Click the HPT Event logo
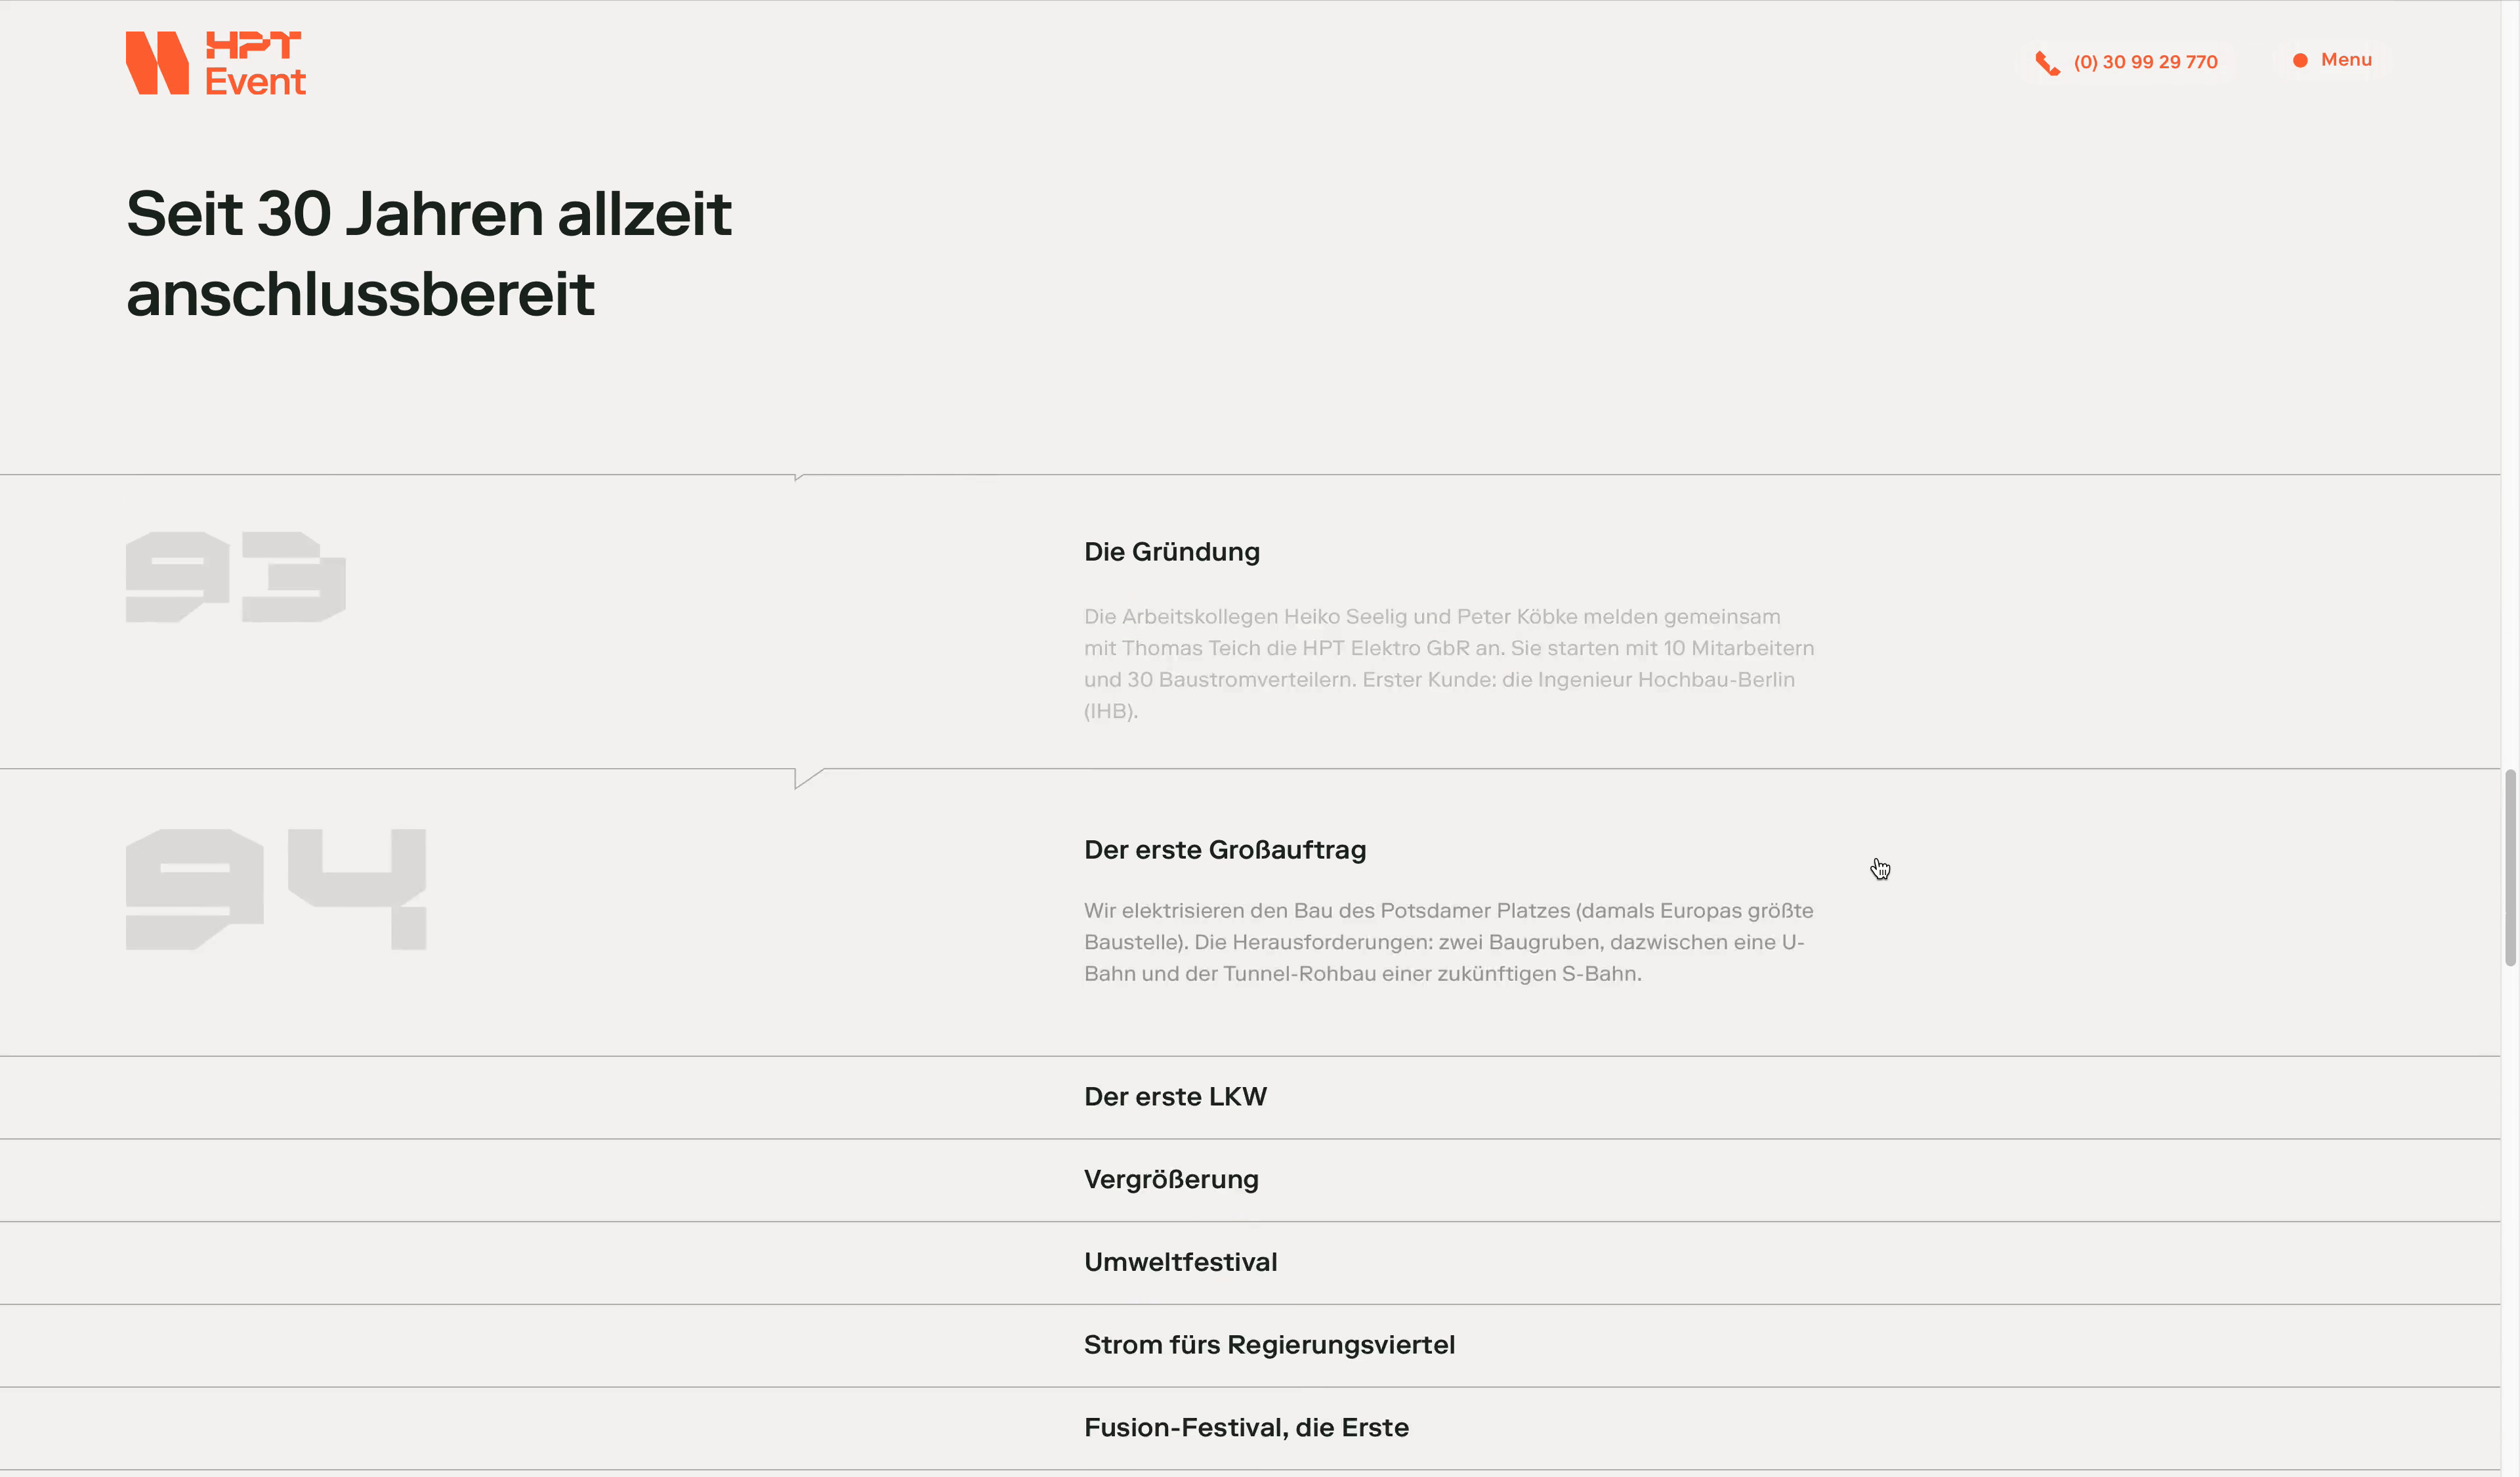 tap(216, 63)
